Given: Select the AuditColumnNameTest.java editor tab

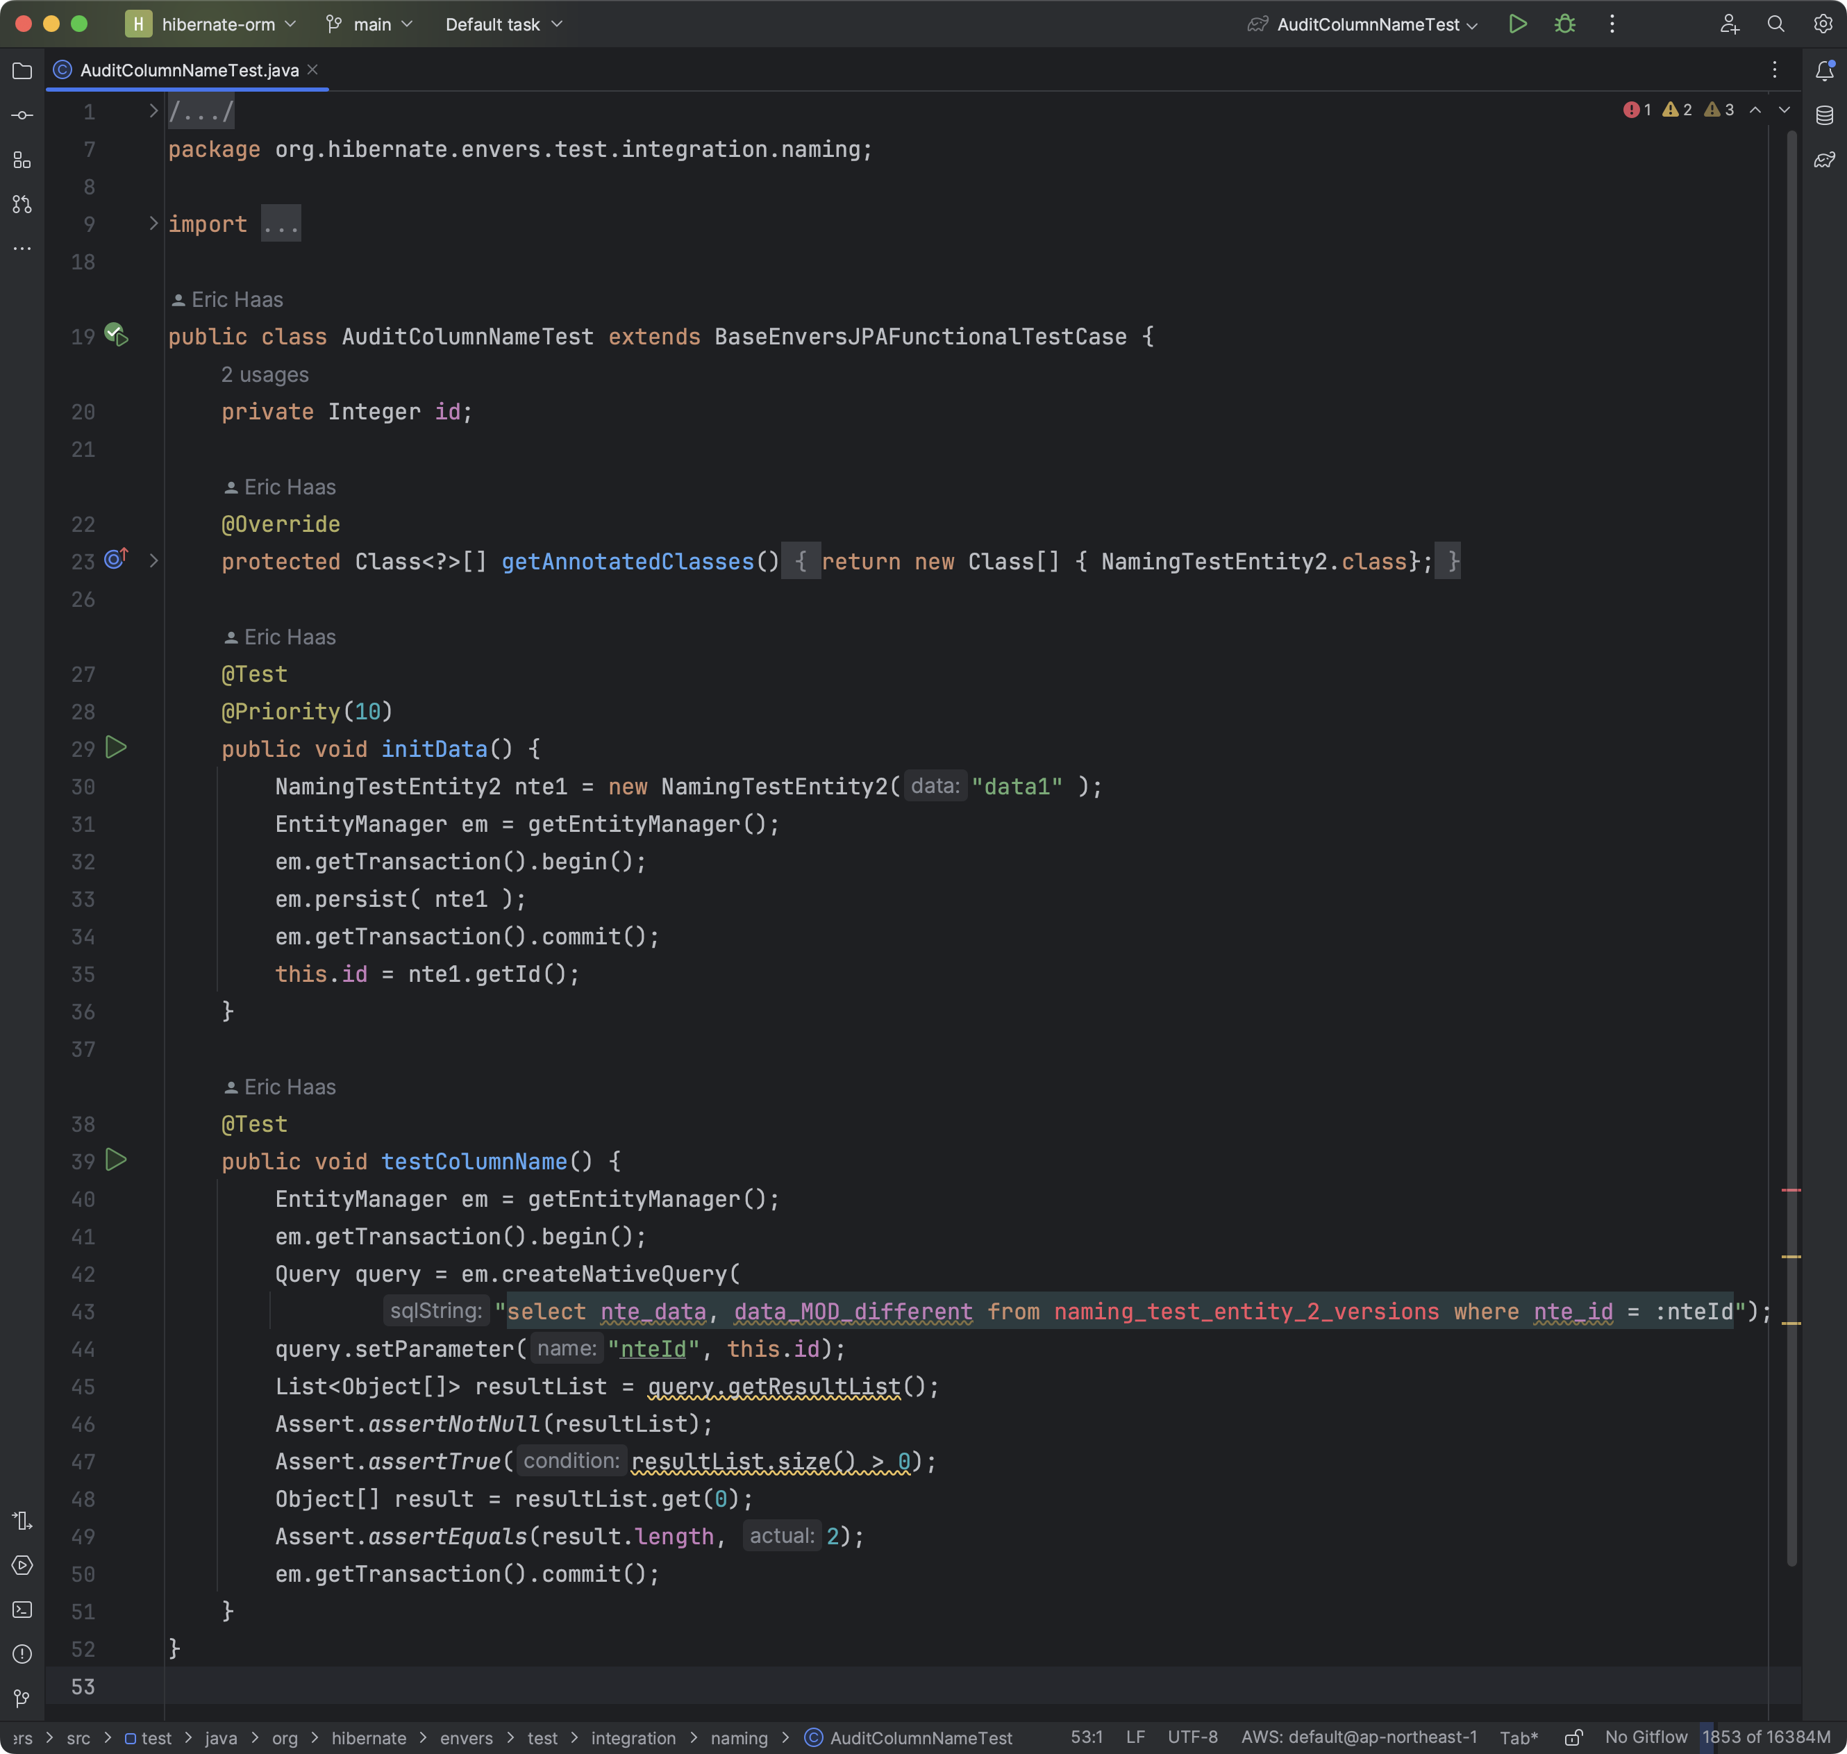Looking at the screenshot, I should click(x=189, y=70).
